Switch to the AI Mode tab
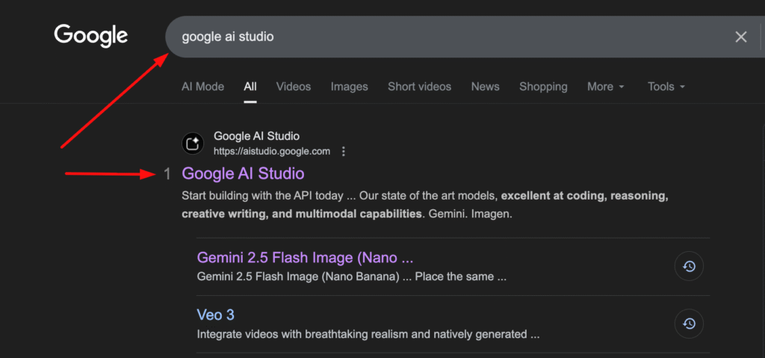This screenshot has height=358, width=765. click(x=202, y=87)
